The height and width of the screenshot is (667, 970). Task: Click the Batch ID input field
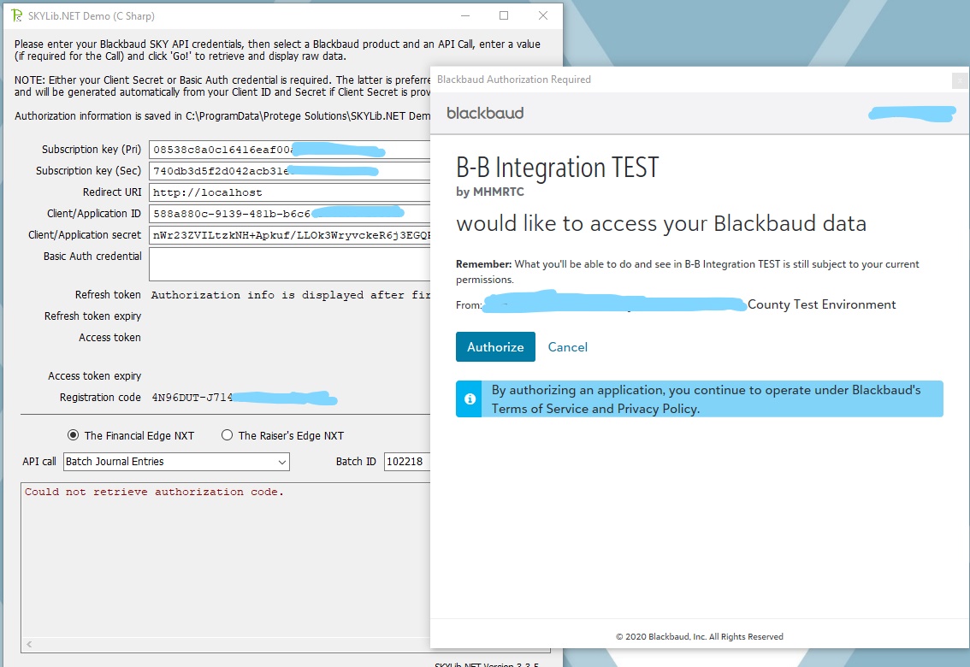click(406, 462)
